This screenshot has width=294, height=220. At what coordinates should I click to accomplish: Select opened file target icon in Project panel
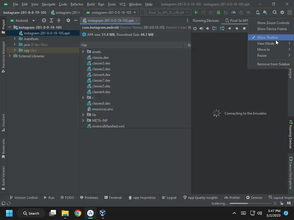coord(44,20)
